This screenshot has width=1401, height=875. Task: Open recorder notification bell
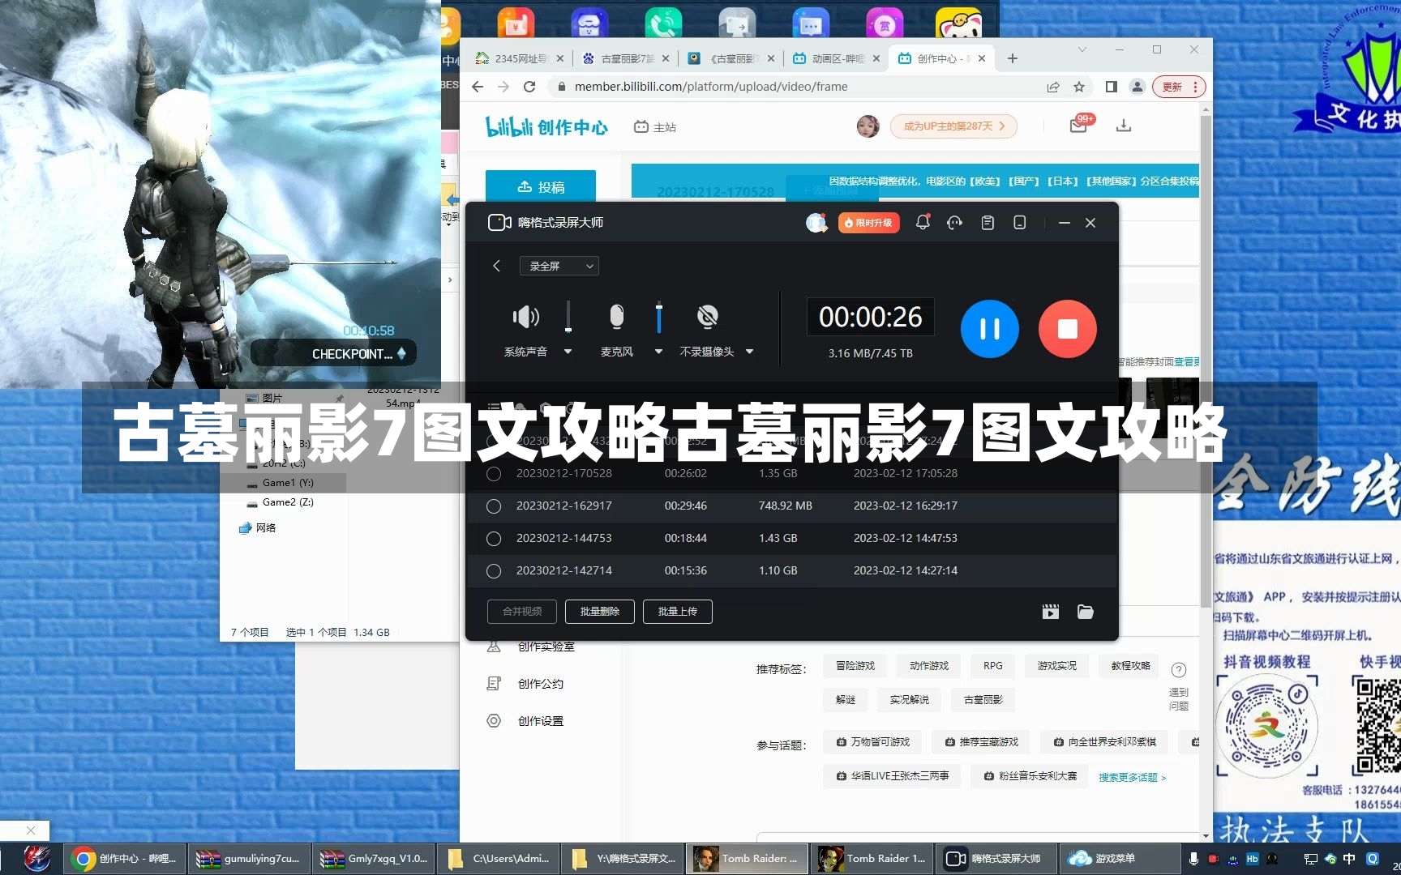(x=923, y=222)
